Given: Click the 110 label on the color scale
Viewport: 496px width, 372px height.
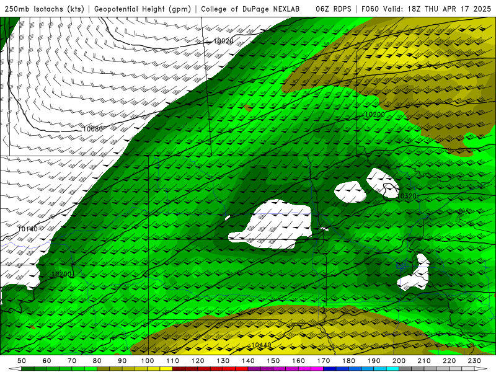Looking at the screenshot, I should (x=173, y=361).
